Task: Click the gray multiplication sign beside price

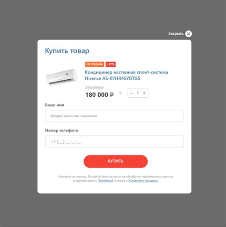Action: pyautogui.click(x=121, y=93)
